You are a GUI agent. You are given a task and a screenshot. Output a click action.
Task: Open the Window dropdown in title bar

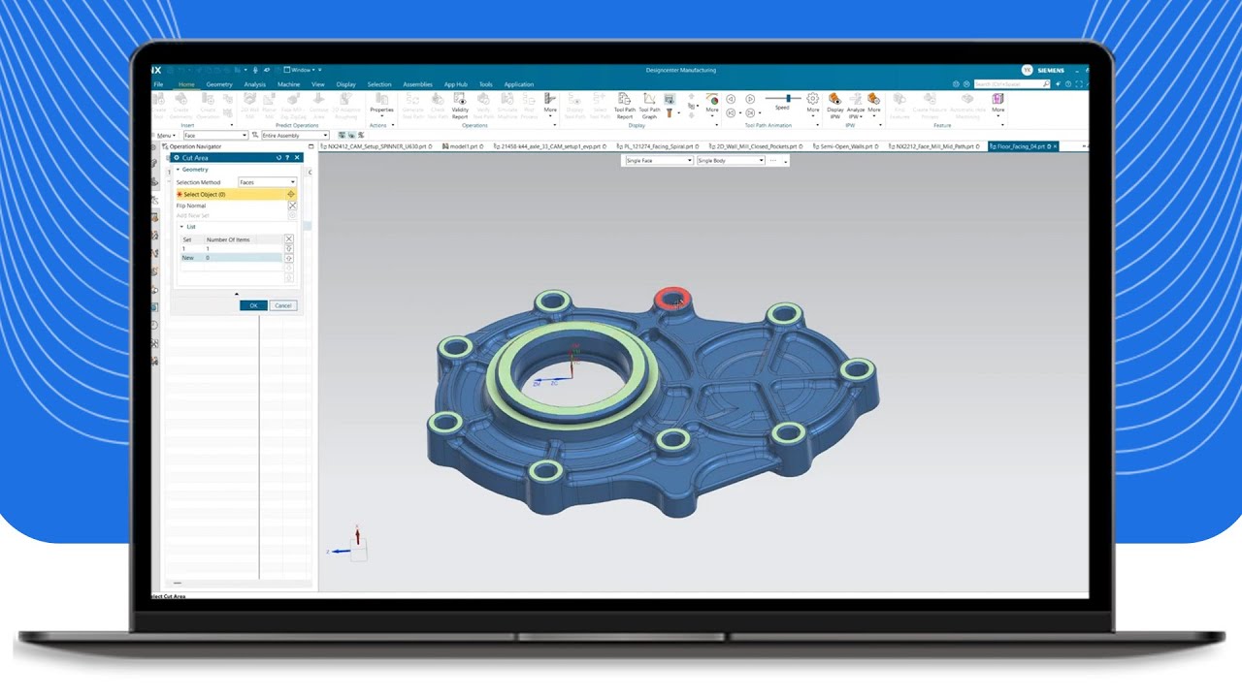pyautogui.click(x=299, y=70)
